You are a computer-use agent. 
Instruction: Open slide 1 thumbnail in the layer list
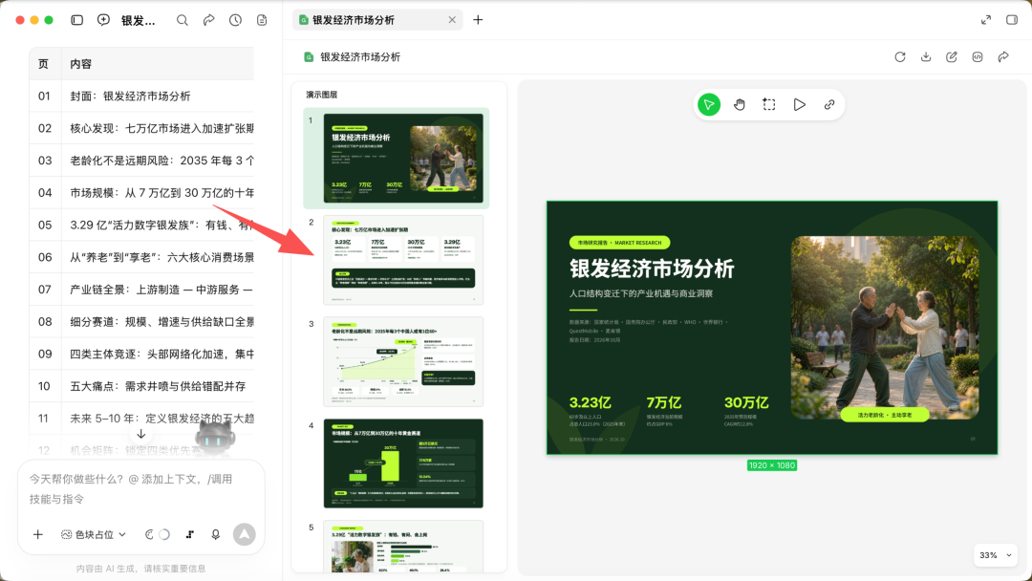click(403, 158)
